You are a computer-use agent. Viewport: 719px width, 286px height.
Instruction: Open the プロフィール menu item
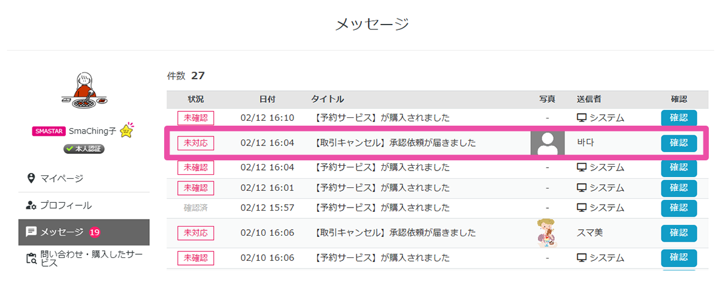(x=66, y=205)
